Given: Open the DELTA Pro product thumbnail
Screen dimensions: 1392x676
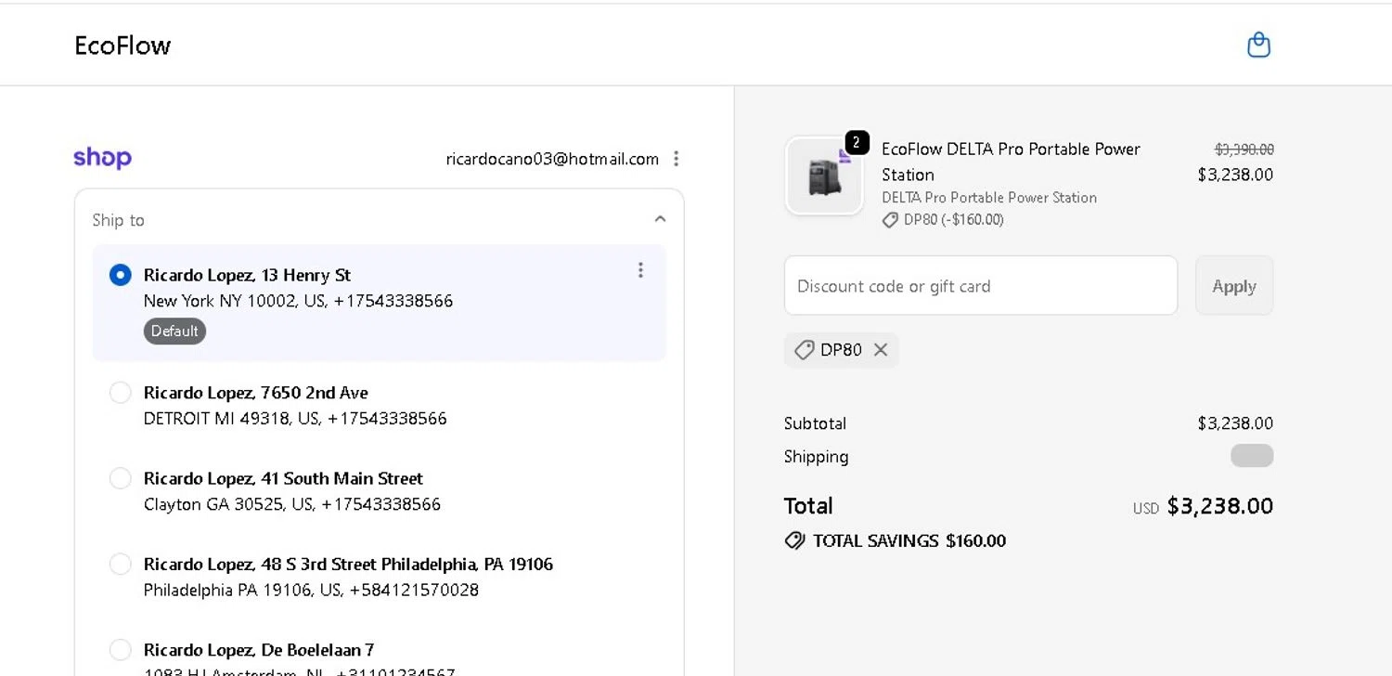Looking at the screenshot, I should tap(824, 176).
